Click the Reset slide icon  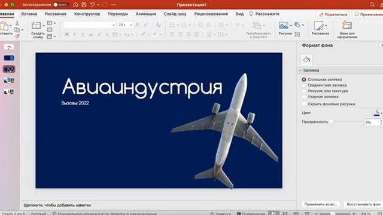(x=50, y=29)
